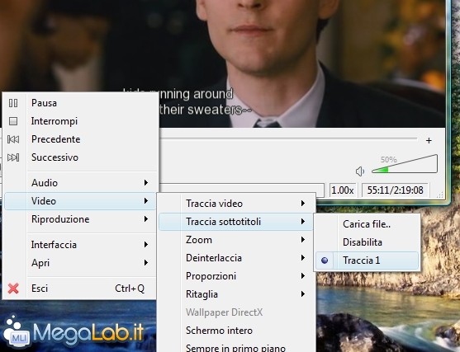The image size is (460, 352).
Task: Open the Deinterlaccia entry
Action: (x=236, y=258)
